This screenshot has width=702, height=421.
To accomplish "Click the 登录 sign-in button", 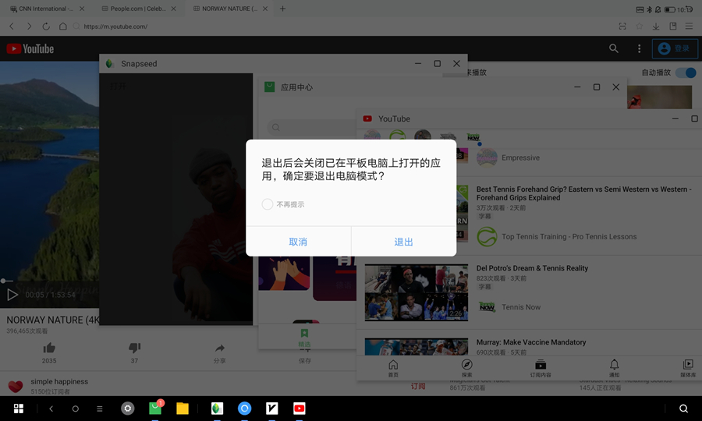I will [x=675, y=48].
